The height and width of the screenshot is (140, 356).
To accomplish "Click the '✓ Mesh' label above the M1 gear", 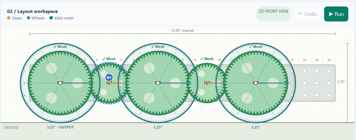I will (x=109, y=59).
